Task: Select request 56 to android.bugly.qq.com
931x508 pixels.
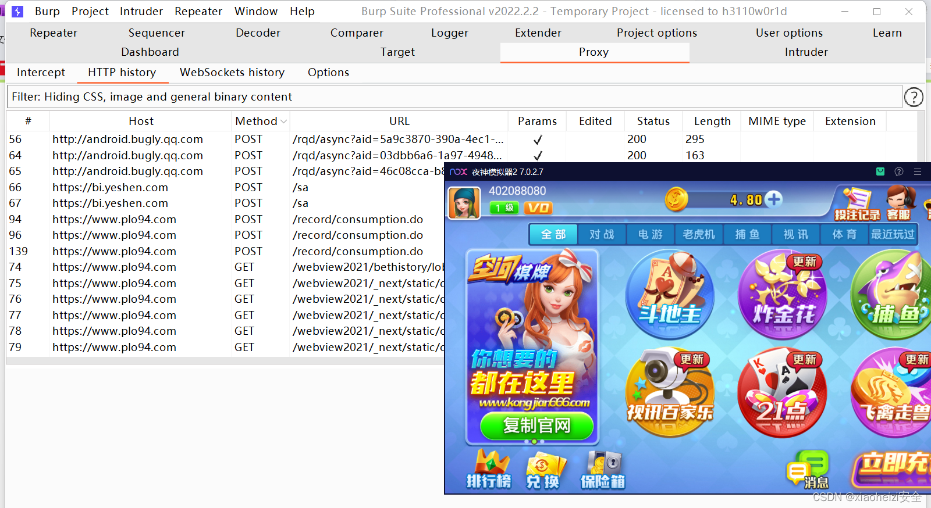Action: tap(462, 139)
